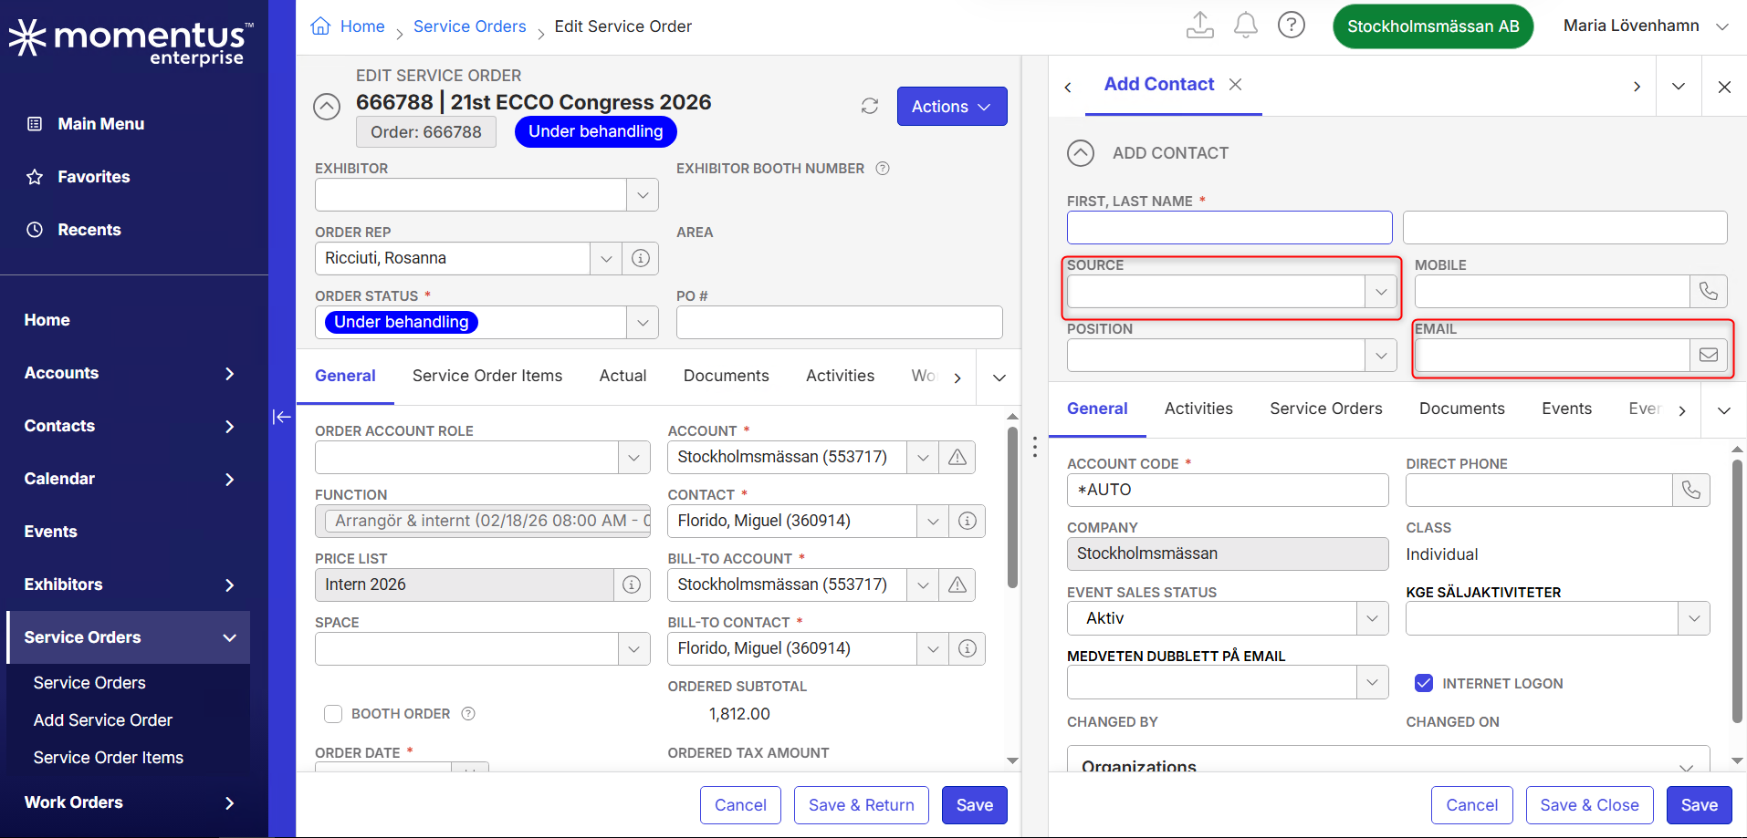Image resolution: width=1747 pixels, height=838 pixels.
Task: Close the right side panel
Action: [1724, 87]
